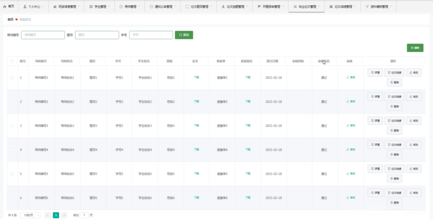Viewport: 433px width, 220px height.
Task: Open 详情 details for row 4
Action: tap(375, 144)
